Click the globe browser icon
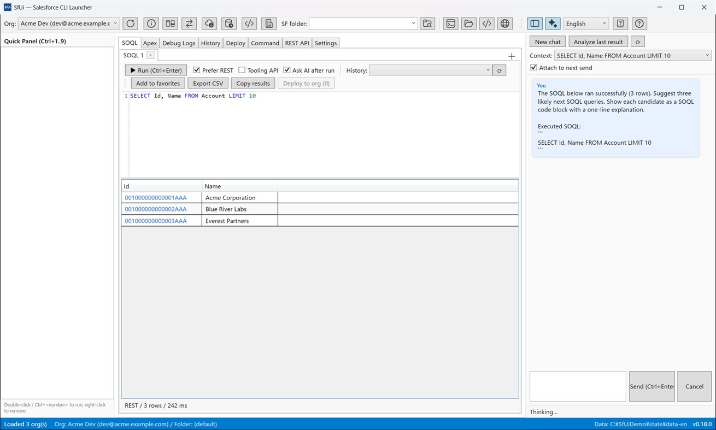This screenshot has width=716, height=430. pyautogui.click(x=505, y=23)
